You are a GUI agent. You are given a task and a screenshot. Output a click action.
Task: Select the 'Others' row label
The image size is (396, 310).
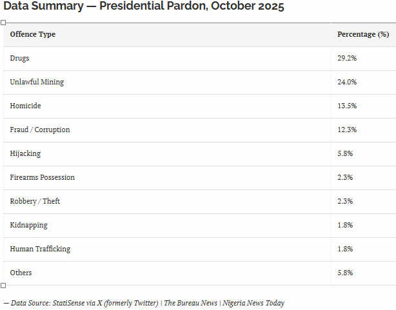pos(21,273)
